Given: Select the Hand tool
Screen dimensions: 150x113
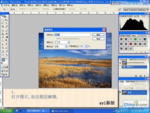Looking at the screenshot, I should click(3, 55).
